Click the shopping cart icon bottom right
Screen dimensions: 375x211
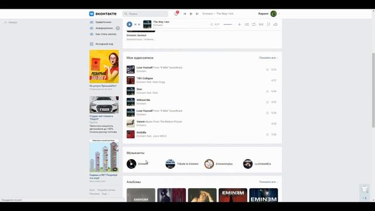pos(364,189)
